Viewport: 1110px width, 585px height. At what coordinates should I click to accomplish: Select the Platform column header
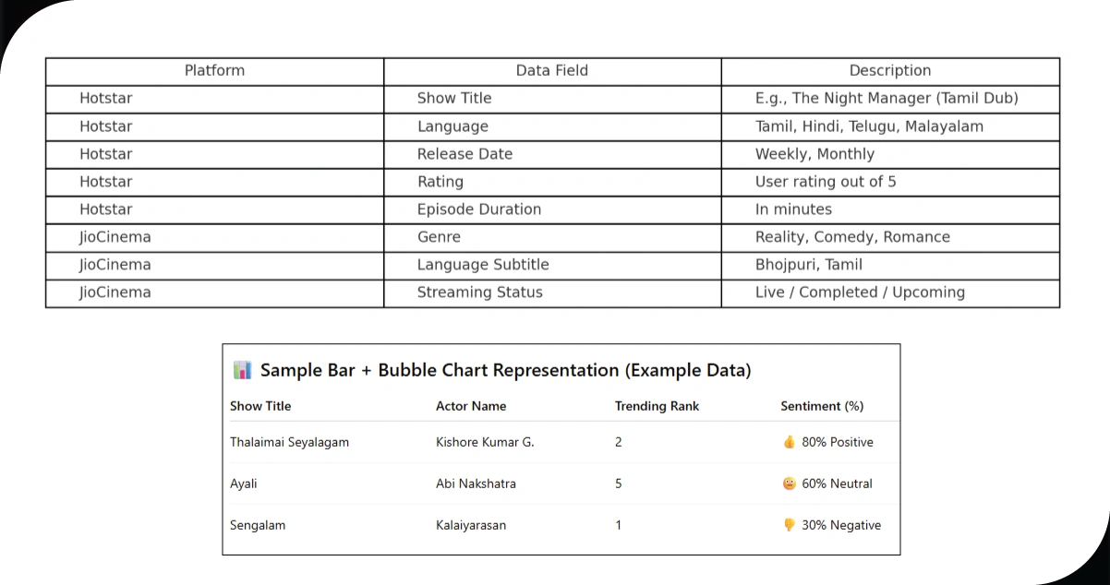click(x=214, y=71)
